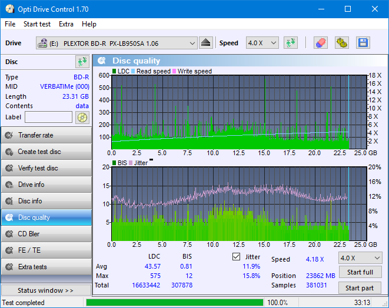Click the LDC error chart
The width and height of the screenshot is (389, 308).
coord(239,112)
